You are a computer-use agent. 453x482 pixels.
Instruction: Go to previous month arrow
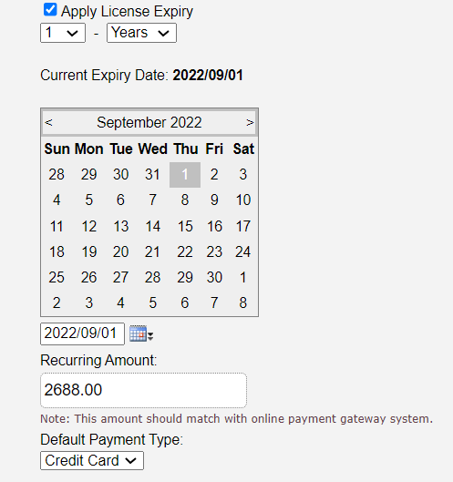48,122
